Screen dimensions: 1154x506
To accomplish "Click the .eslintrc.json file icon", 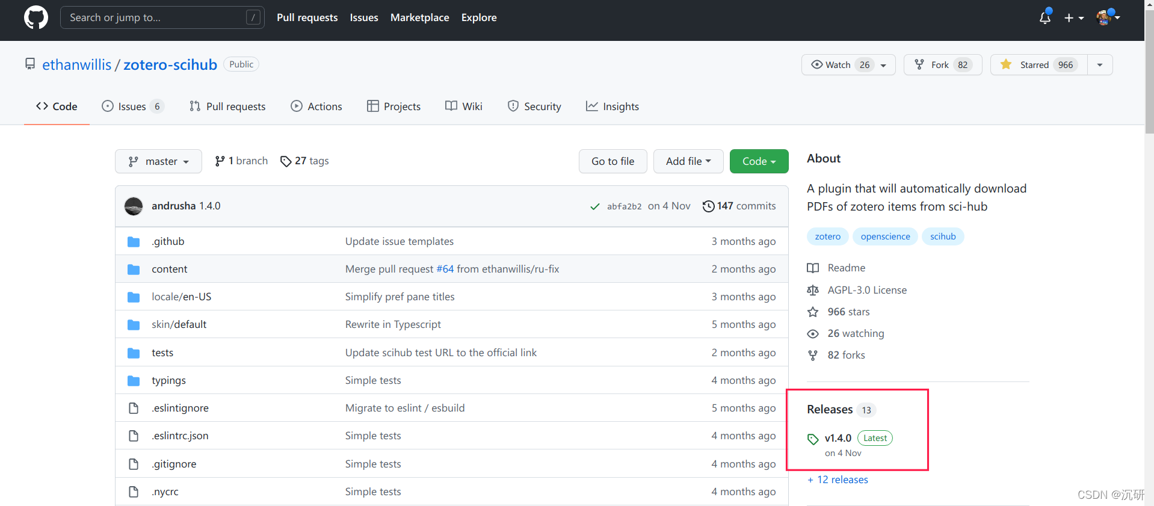I will pos(134,436).
